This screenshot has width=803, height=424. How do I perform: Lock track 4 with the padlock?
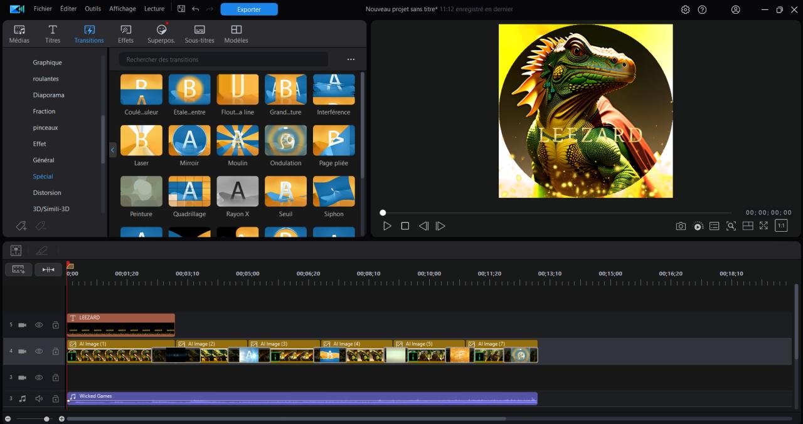pyautogui.click(x=55, y=351)
